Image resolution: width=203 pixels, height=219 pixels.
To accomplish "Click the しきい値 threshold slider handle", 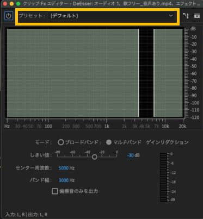I will pos(94,157).
